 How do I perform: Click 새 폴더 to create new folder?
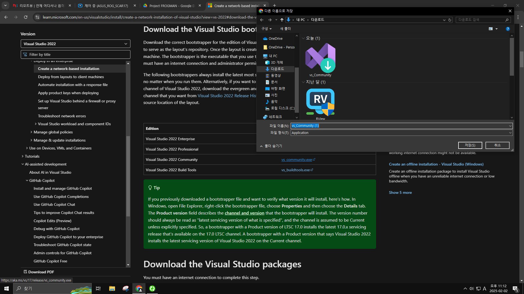(x=285, y=29)
